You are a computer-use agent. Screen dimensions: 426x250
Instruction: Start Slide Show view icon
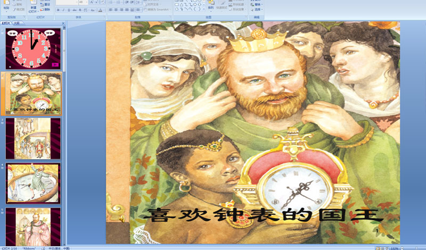coord(387,248)
